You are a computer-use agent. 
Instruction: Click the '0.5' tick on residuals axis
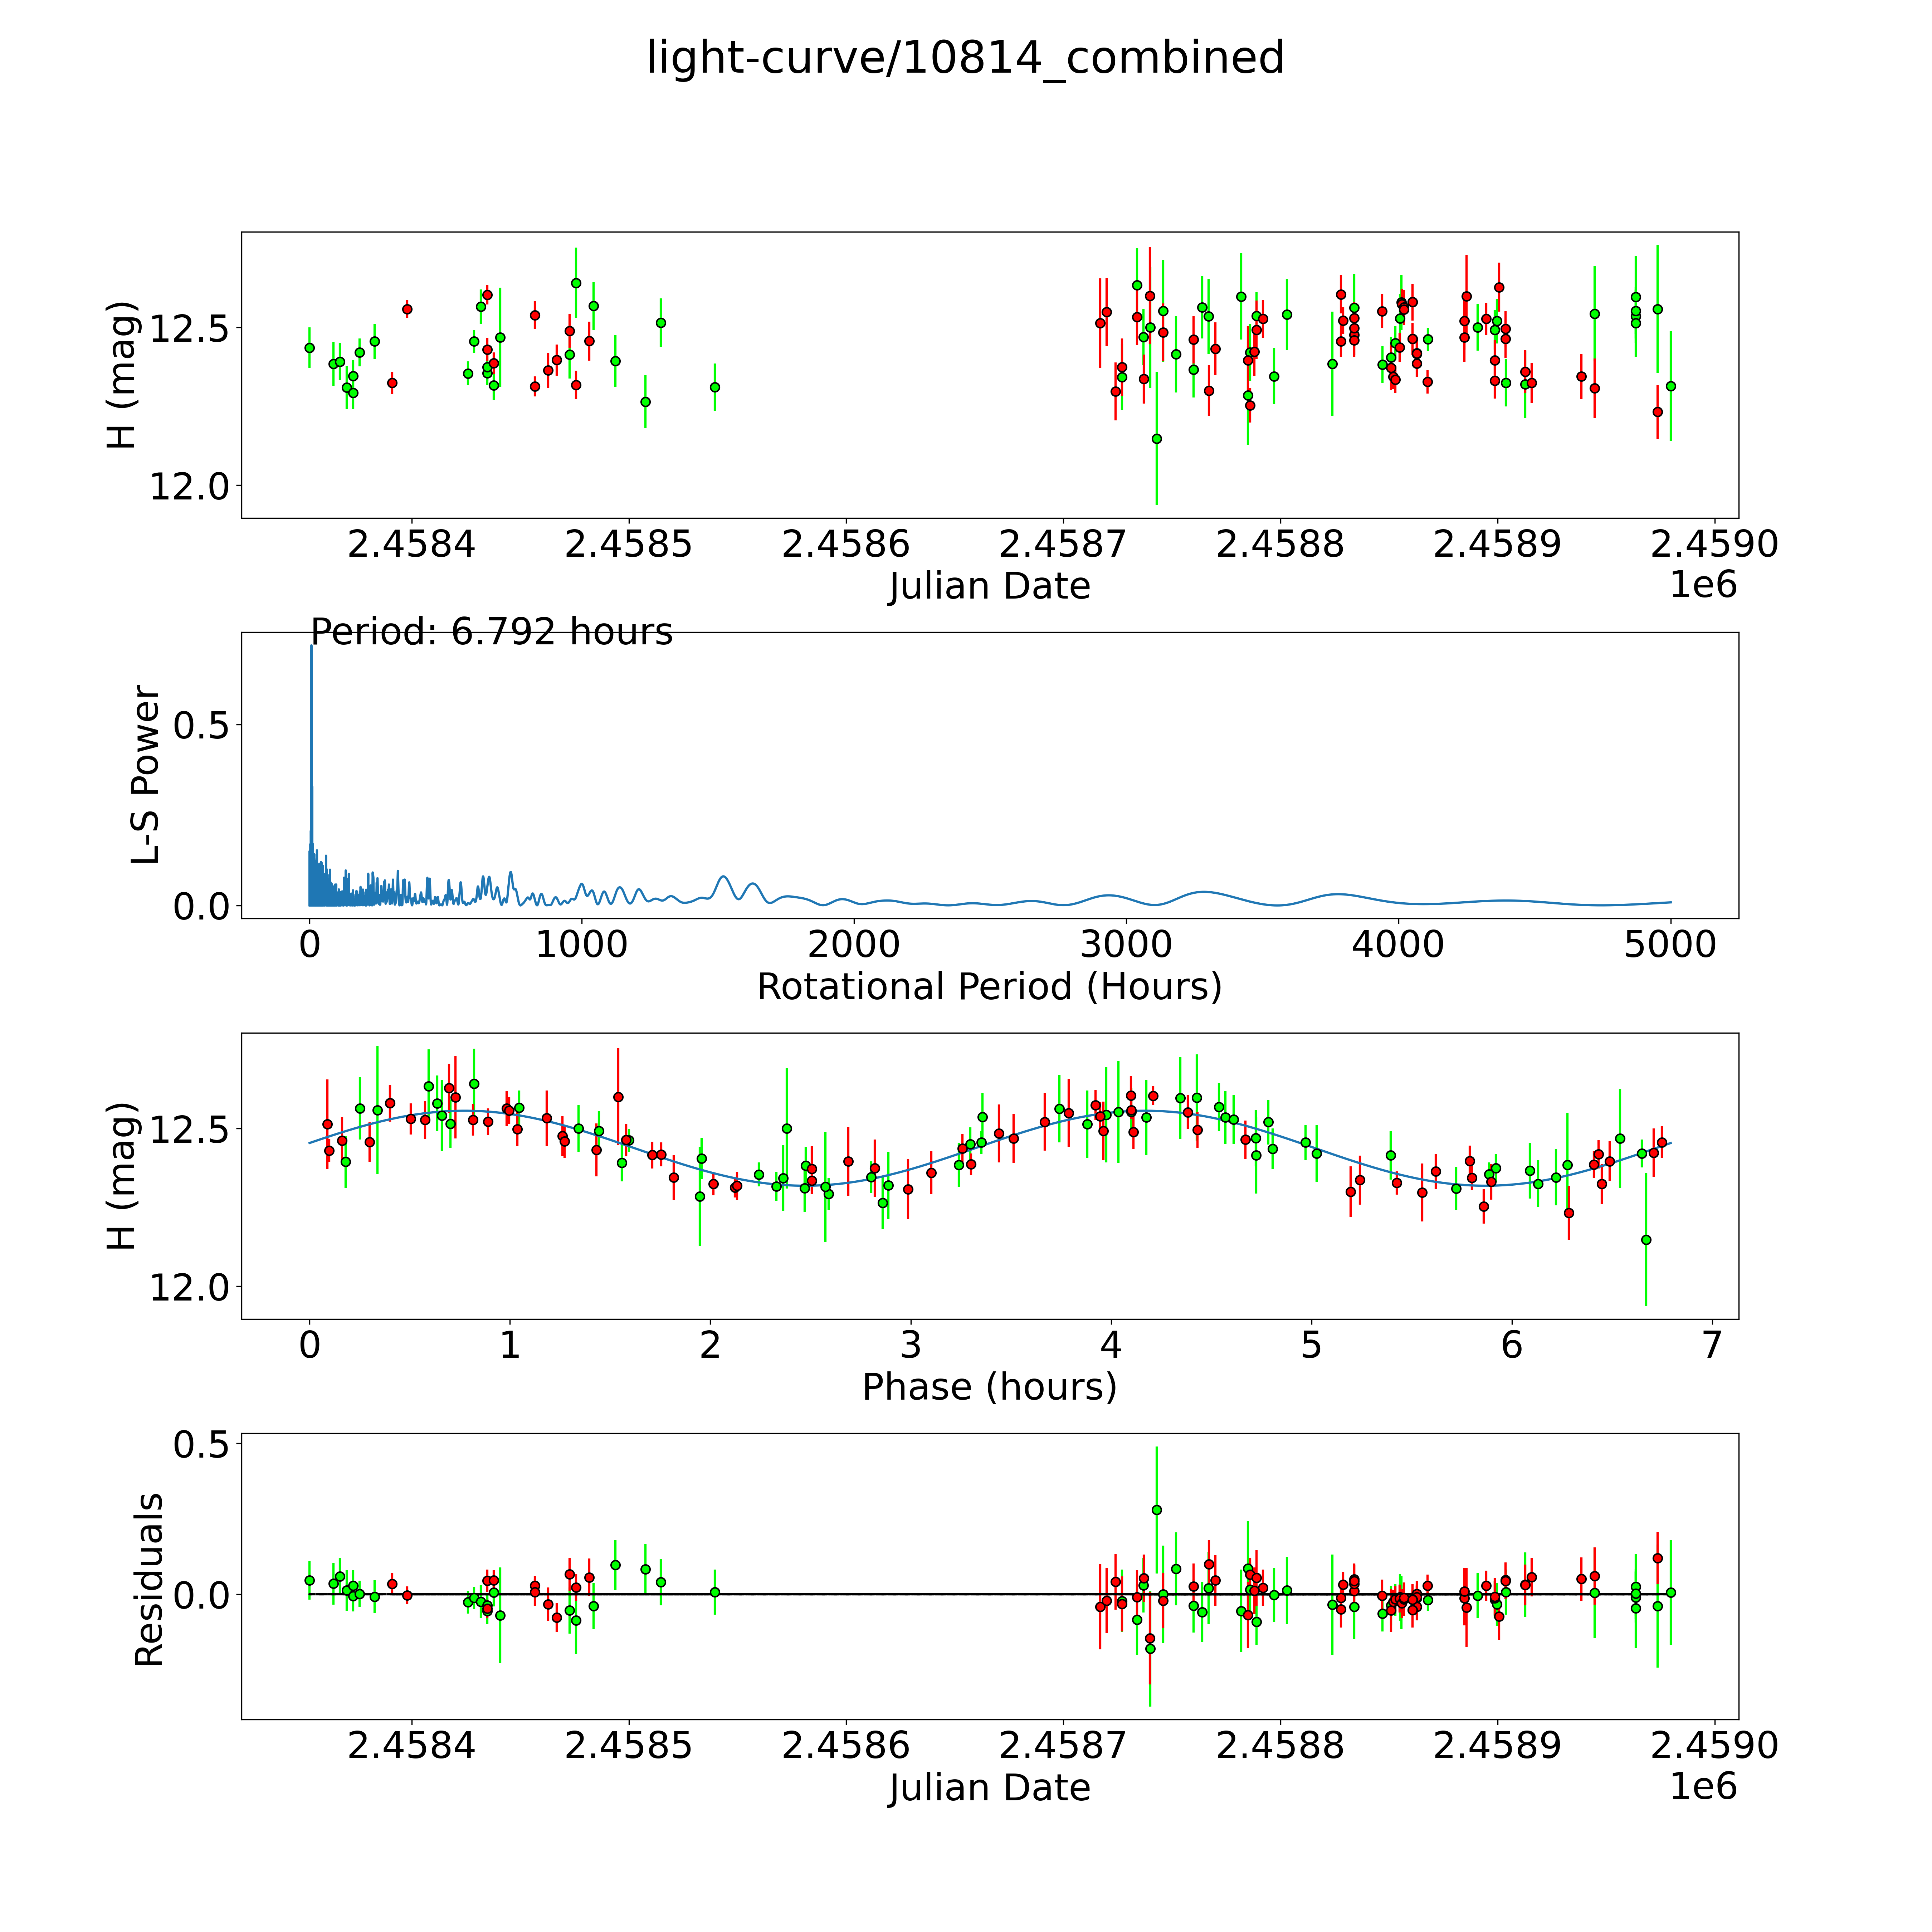tap(201, 1444)
